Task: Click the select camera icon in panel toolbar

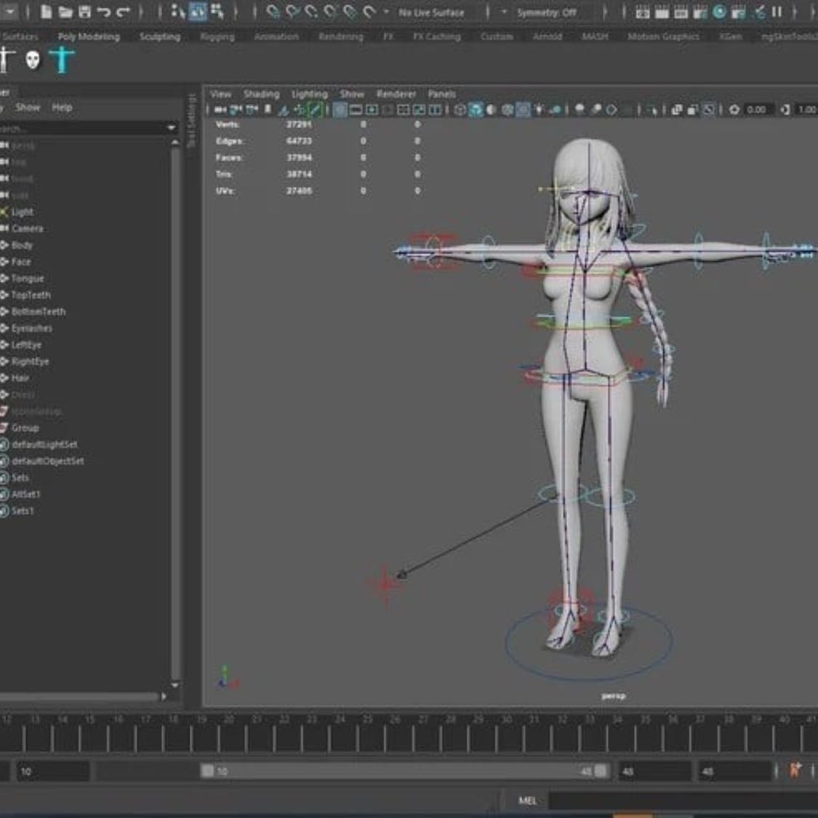Action: [x=220, y=110]
